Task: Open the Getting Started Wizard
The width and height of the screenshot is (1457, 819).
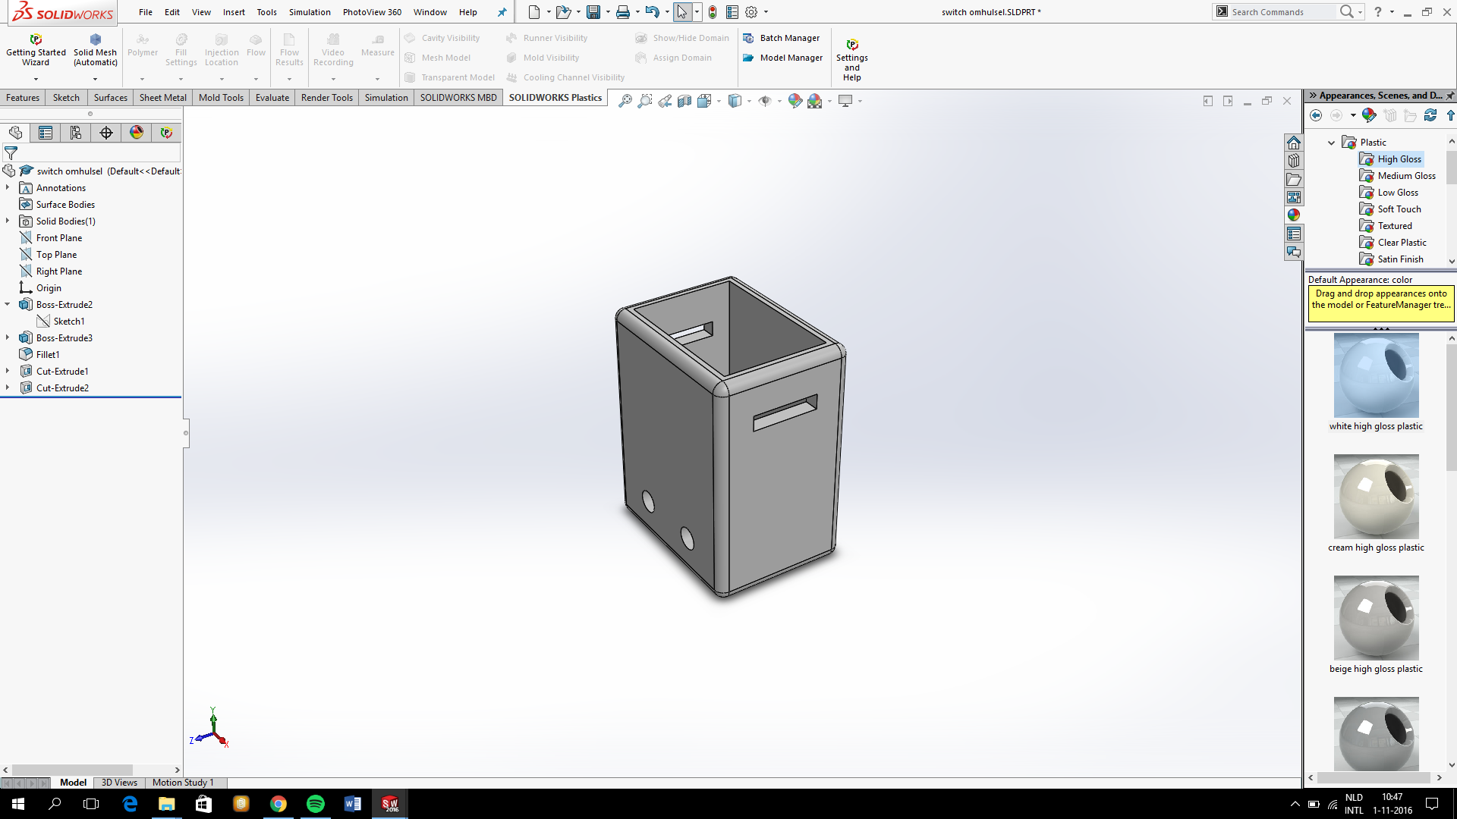Action: [36, 51]
